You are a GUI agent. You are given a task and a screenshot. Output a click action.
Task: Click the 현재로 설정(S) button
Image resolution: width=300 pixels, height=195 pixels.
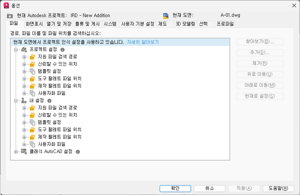click(260, 96)
